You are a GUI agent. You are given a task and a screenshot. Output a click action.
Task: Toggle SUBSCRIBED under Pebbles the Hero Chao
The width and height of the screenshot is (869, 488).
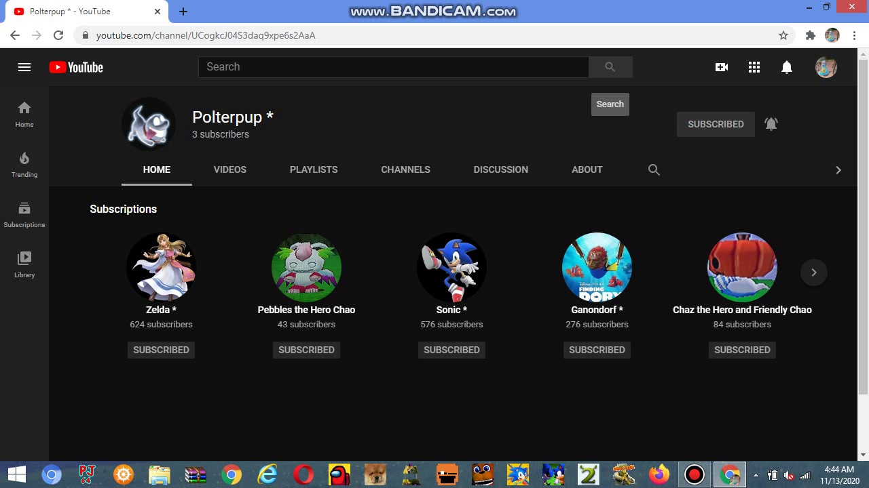point(306,350)
